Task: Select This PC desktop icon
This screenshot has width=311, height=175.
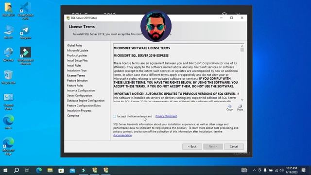Action: [8, 32]
